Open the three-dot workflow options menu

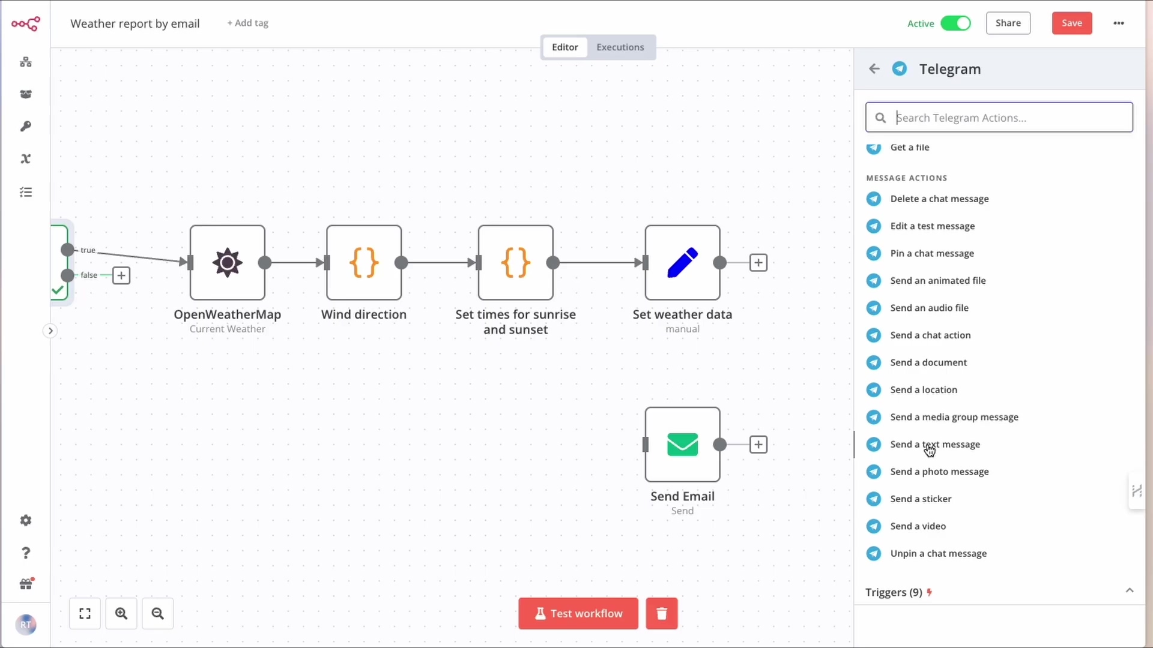click(1118, 23)
